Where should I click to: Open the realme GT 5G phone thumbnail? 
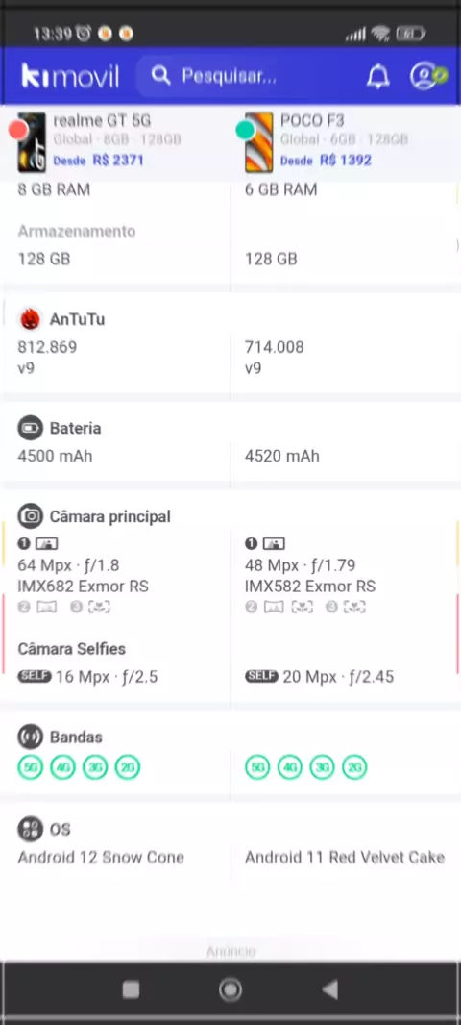click(x=32, y=142)
